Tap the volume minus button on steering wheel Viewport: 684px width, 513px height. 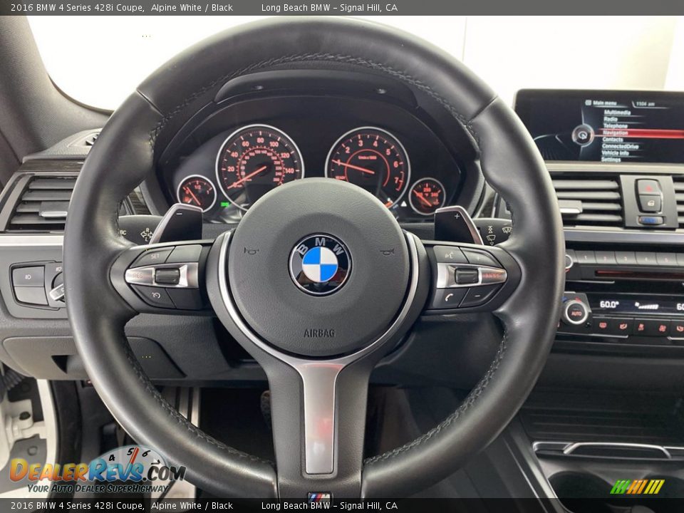[x=478, y=296]
